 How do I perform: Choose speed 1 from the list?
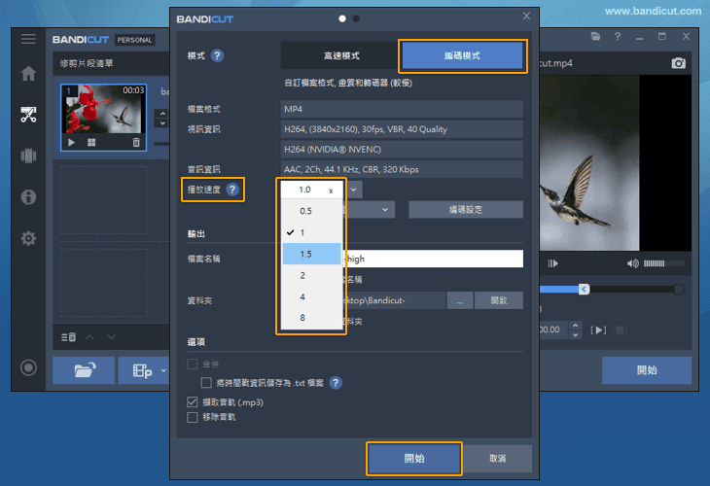tap(311, 232)
